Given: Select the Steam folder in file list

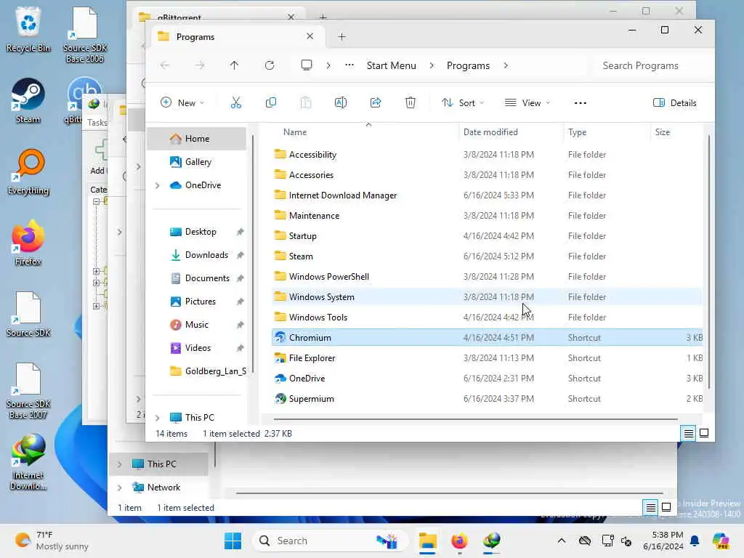Looking at the screenshot, I should click(x=487, y=256).
